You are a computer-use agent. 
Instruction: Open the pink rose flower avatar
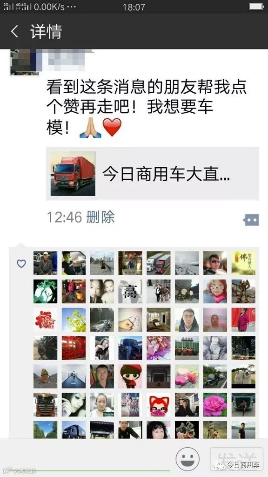pyautogui.click(x=215, y=405)
